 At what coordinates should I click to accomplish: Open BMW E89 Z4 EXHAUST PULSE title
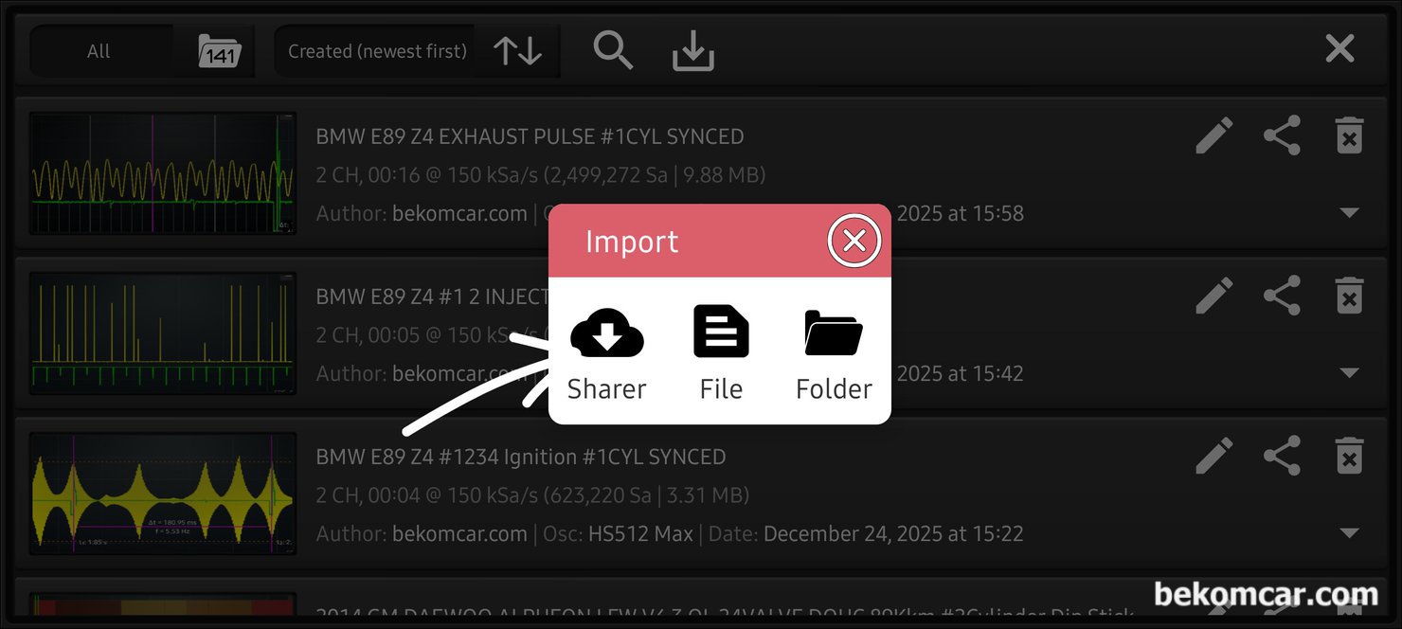coord(530,136)
